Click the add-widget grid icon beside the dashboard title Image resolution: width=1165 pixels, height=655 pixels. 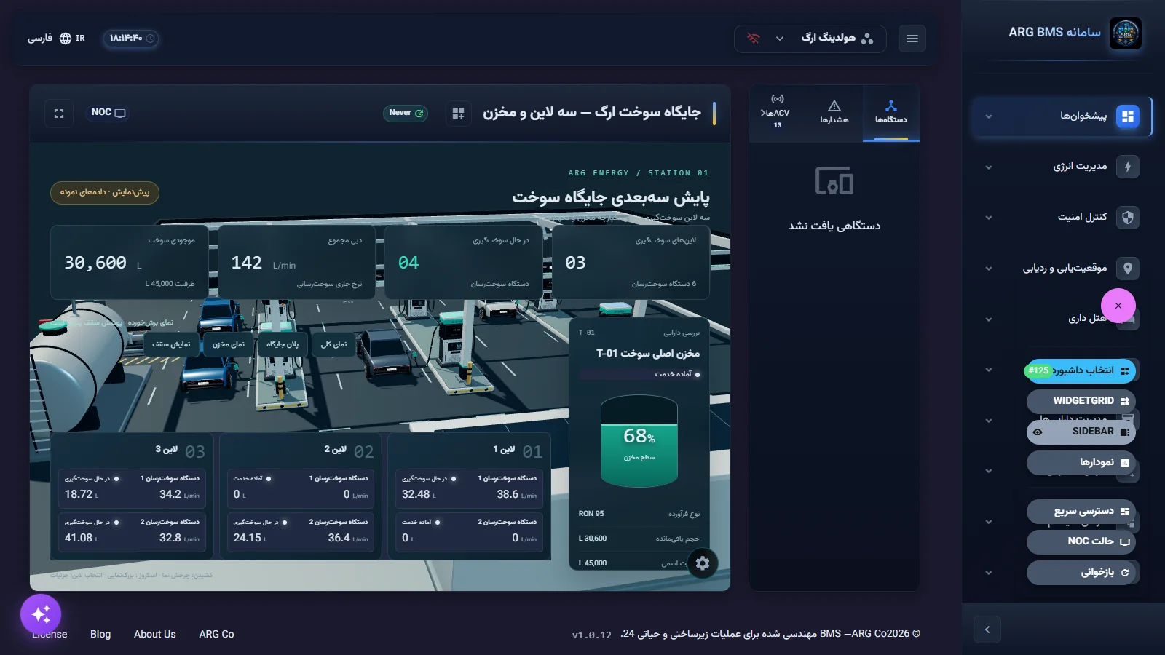pos(458,114)
